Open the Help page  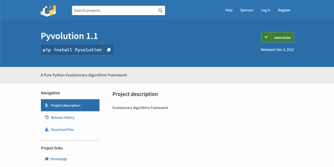pyautogui.click(x=229, y=10)
